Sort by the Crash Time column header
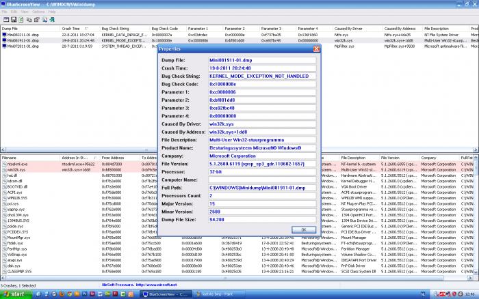 (80, 29)
